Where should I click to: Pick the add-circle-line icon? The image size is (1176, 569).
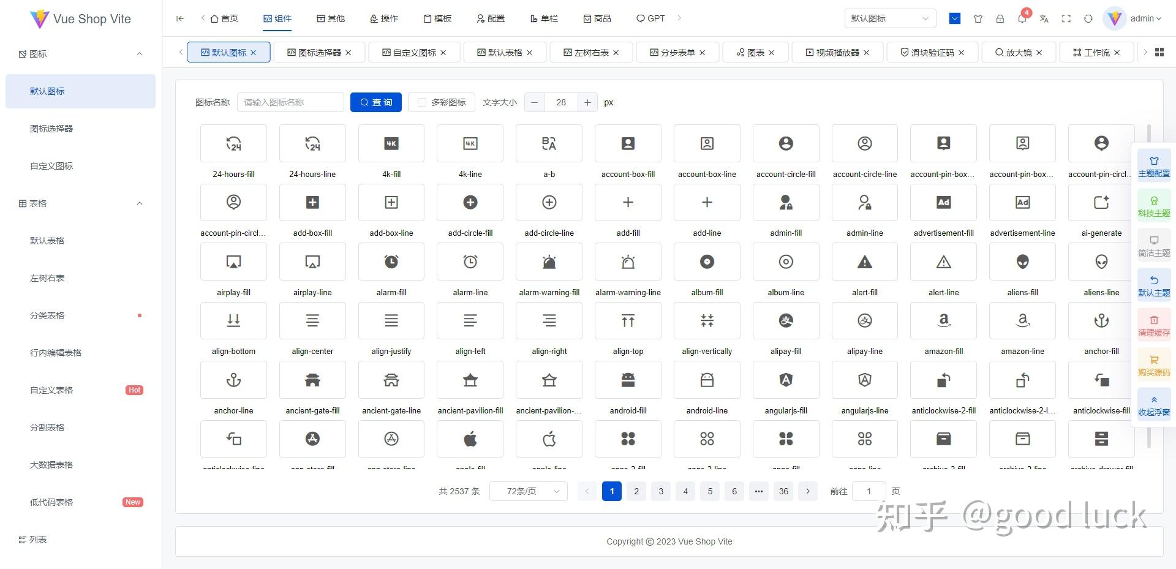549,203
